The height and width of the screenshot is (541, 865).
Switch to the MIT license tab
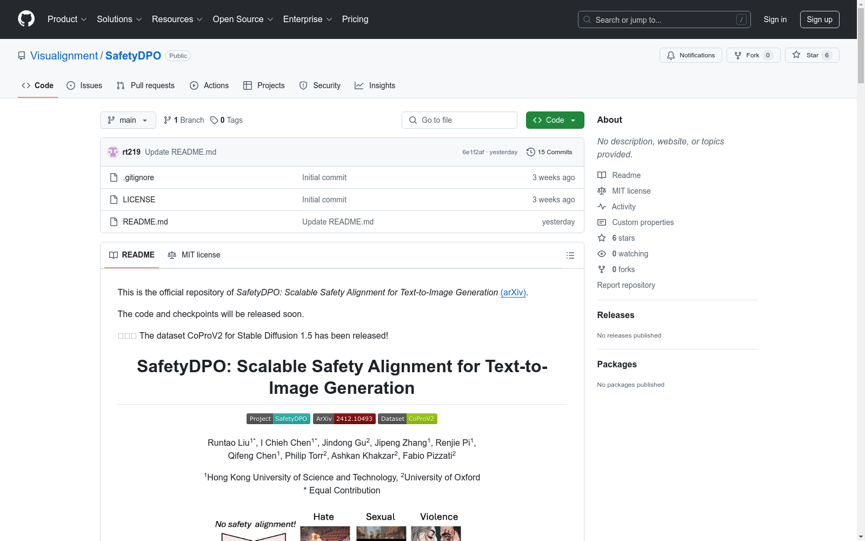tap(194, 255)
